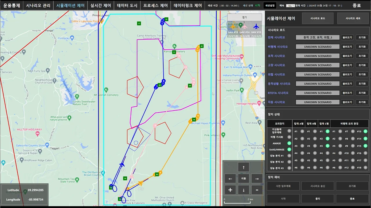Click blue aircraft #15 on the map

click(122, 165)
